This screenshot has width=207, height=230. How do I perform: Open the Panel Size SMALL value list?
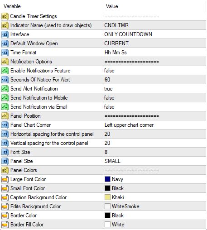pyautogui.click(x=154, y=161)
